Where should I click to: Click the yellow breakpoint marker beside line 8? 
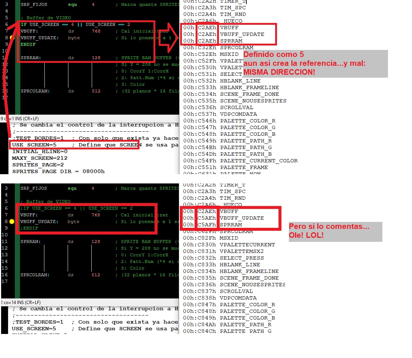click(x=11, y=222)
